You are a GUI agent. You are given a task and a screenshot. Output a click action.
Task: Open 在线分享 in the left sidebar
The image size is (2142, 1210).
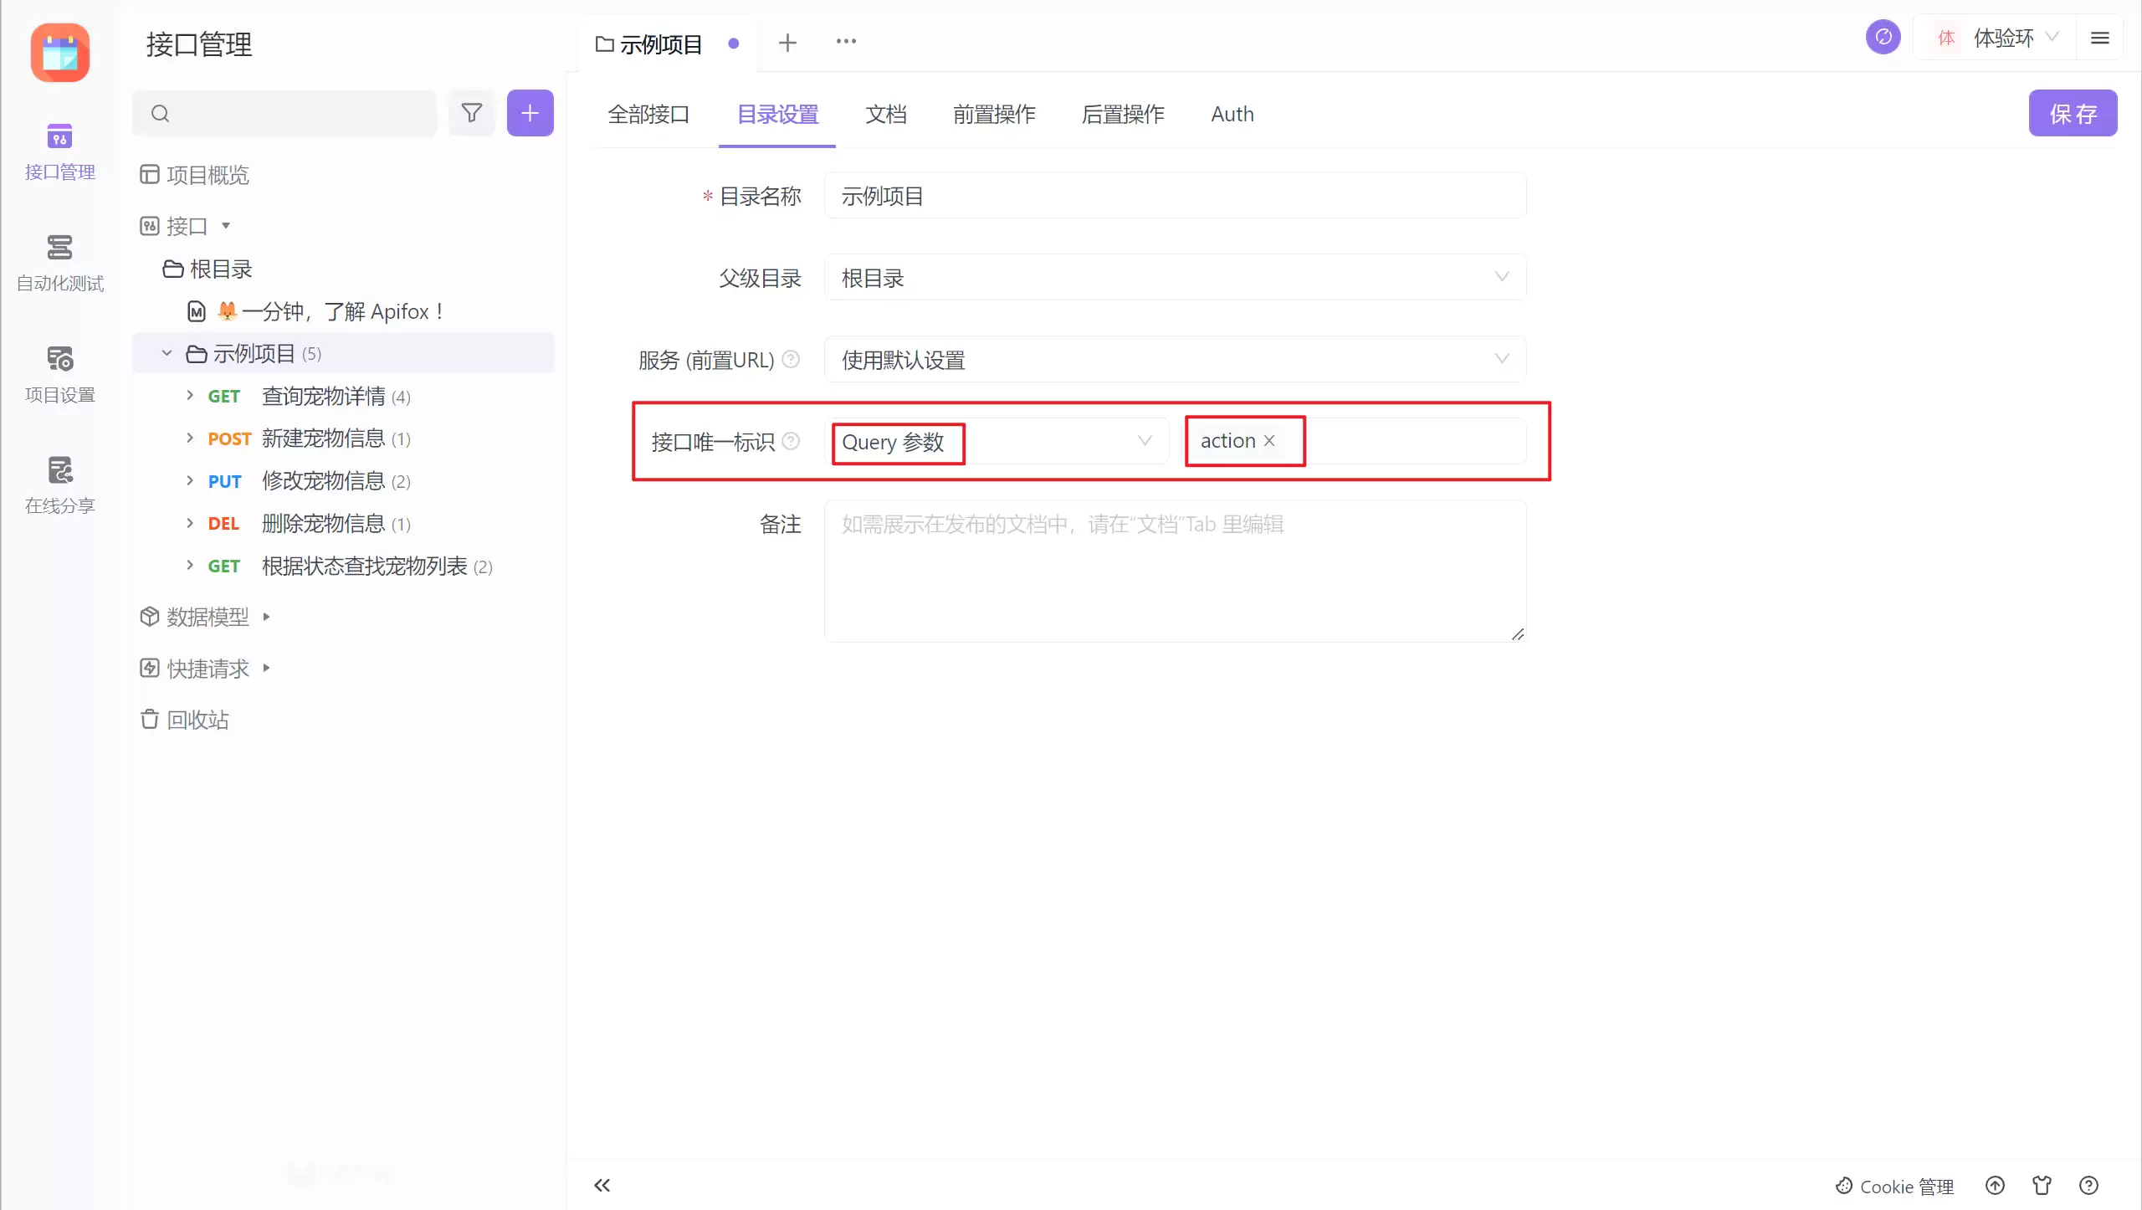pyautogui.click(x=59, y=486)
